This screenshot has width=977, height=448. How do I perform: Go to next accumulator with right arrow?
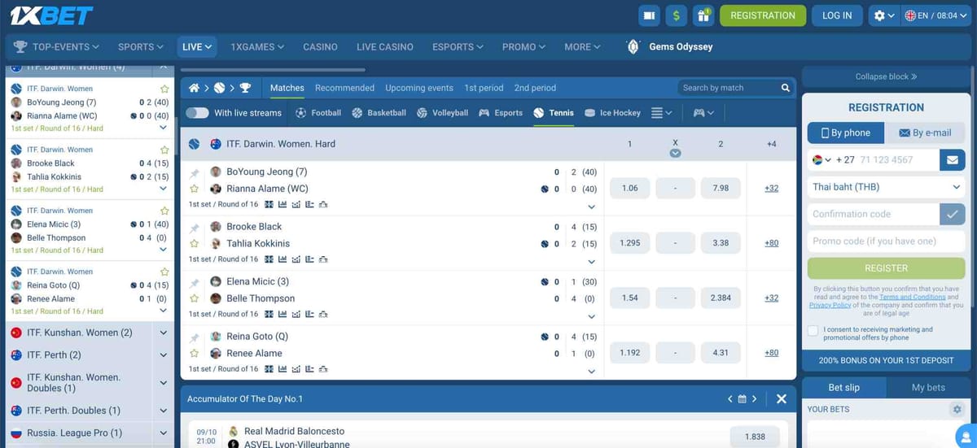(x=755, y=399)
